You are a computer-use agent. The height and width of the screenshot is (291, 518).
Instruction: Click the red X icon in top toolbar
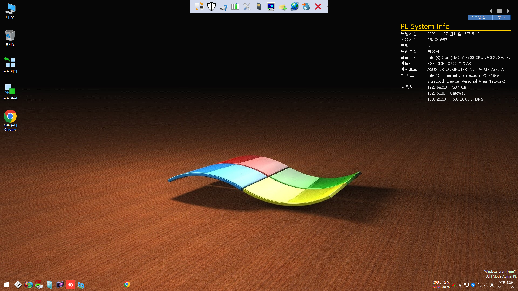(318, 6)
